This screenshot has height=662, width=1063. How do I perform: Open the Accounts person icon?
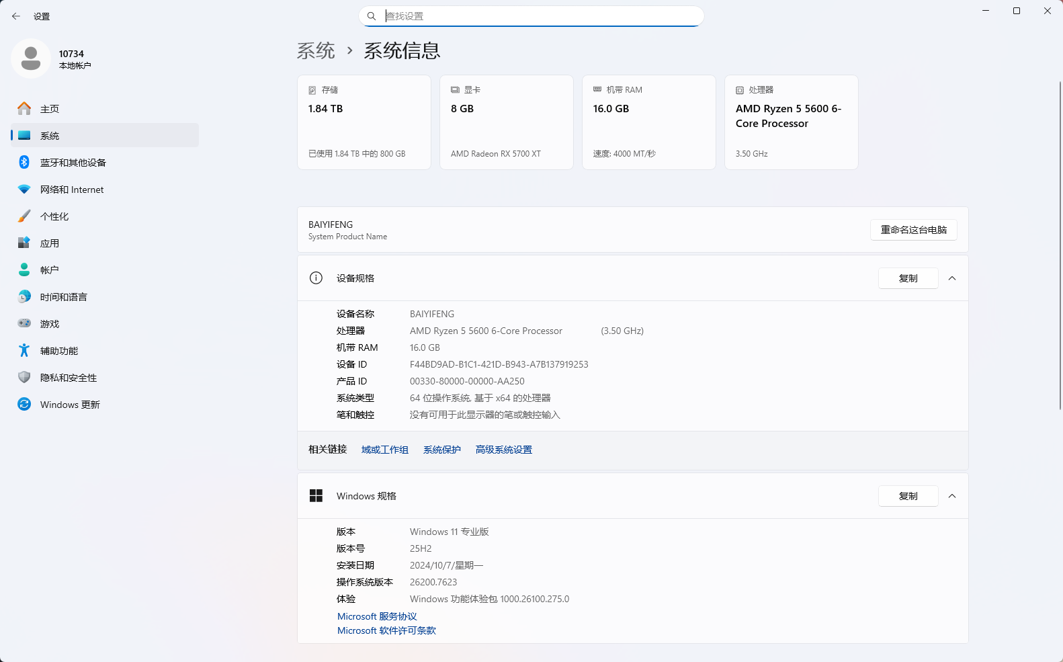coord(24,270)
